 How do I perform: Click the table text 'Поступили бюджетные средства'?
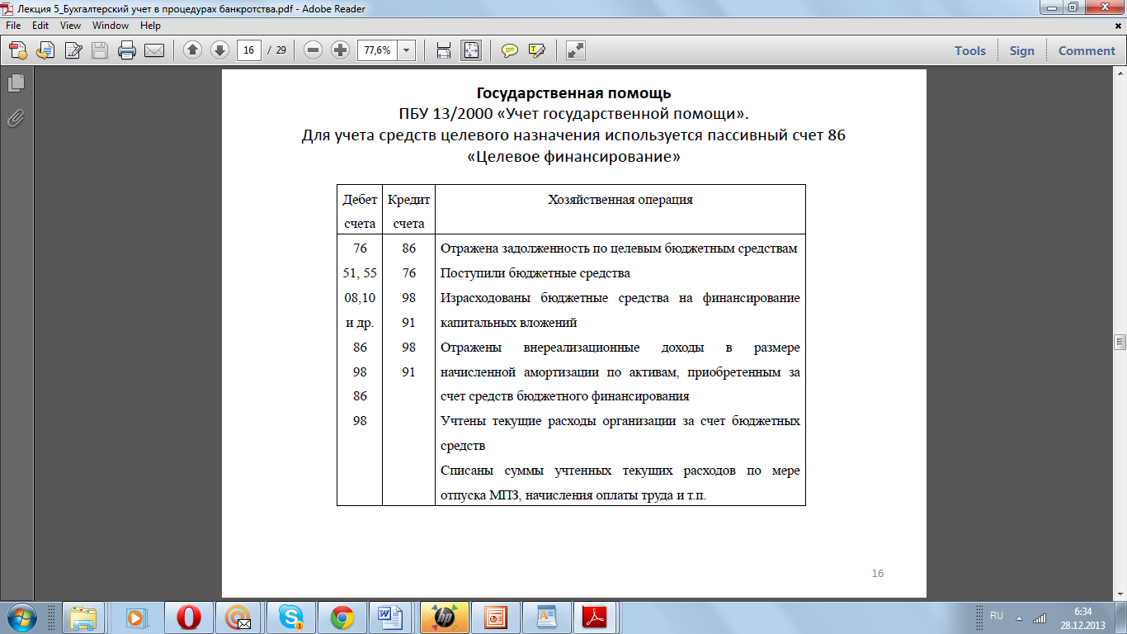[535, 273]
